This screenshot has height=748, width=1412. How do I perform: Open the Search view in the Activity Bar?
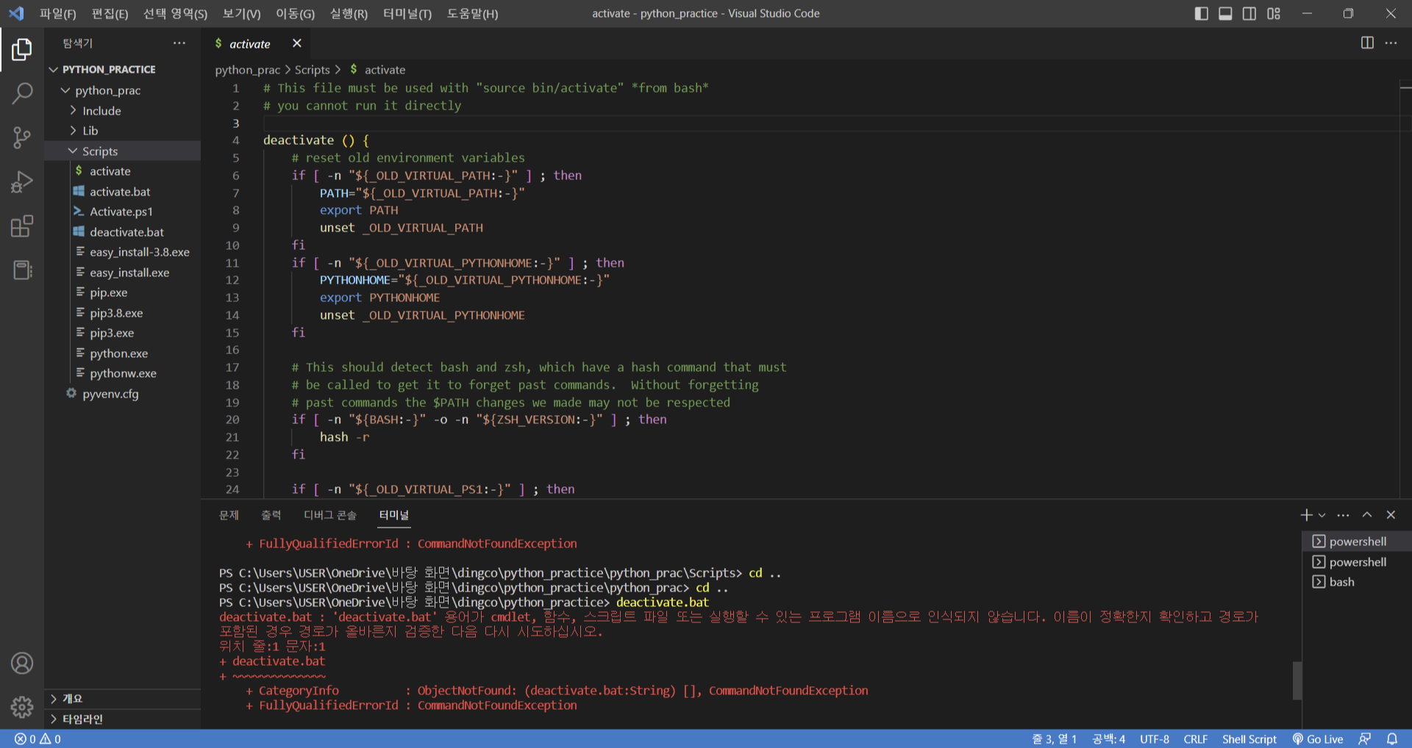tap(22, 94)
